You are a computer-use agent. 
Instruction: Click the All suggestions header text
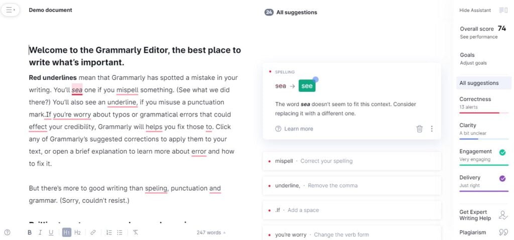[x=297, y=13]
